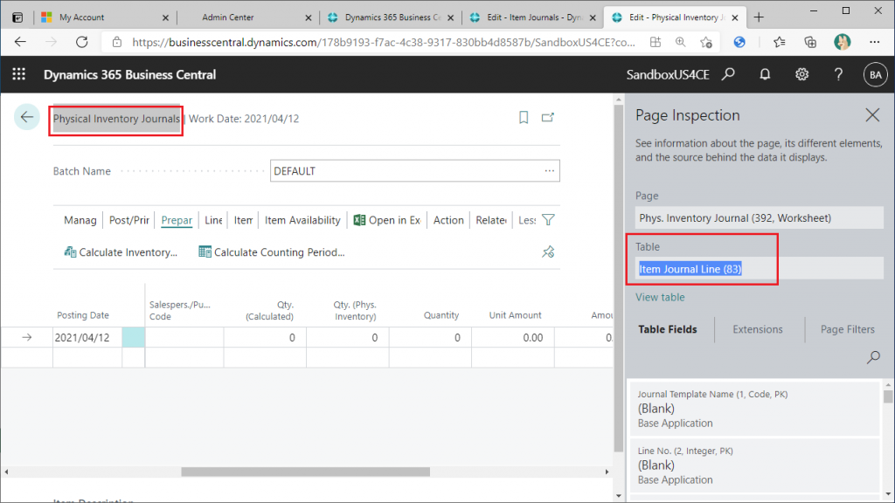Select Journal Template Name field entry
This screenshot has width=895, height=503.
point(754,409)
